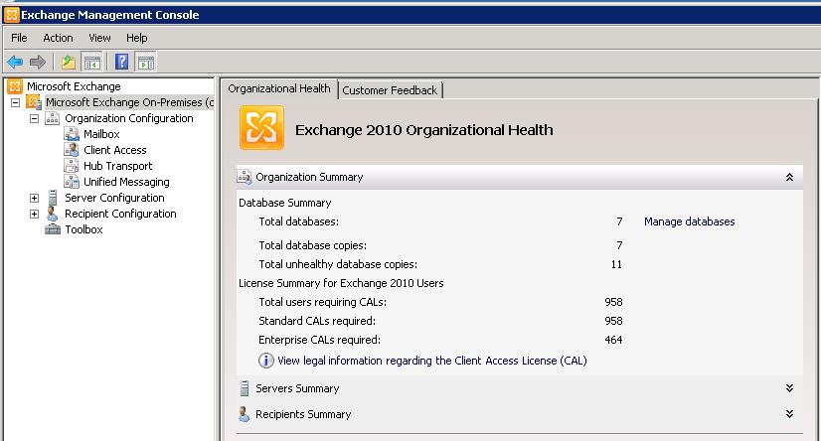
Task: Click the Recipients Summary header text
Action: pos(303,414)
